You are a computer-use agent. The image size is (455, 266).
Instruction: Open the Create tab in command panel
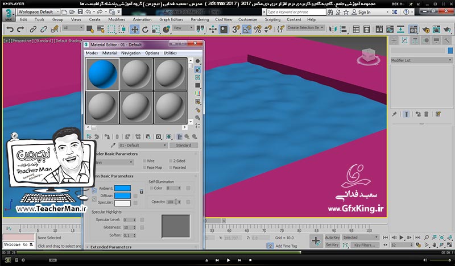tap(394, 40)
